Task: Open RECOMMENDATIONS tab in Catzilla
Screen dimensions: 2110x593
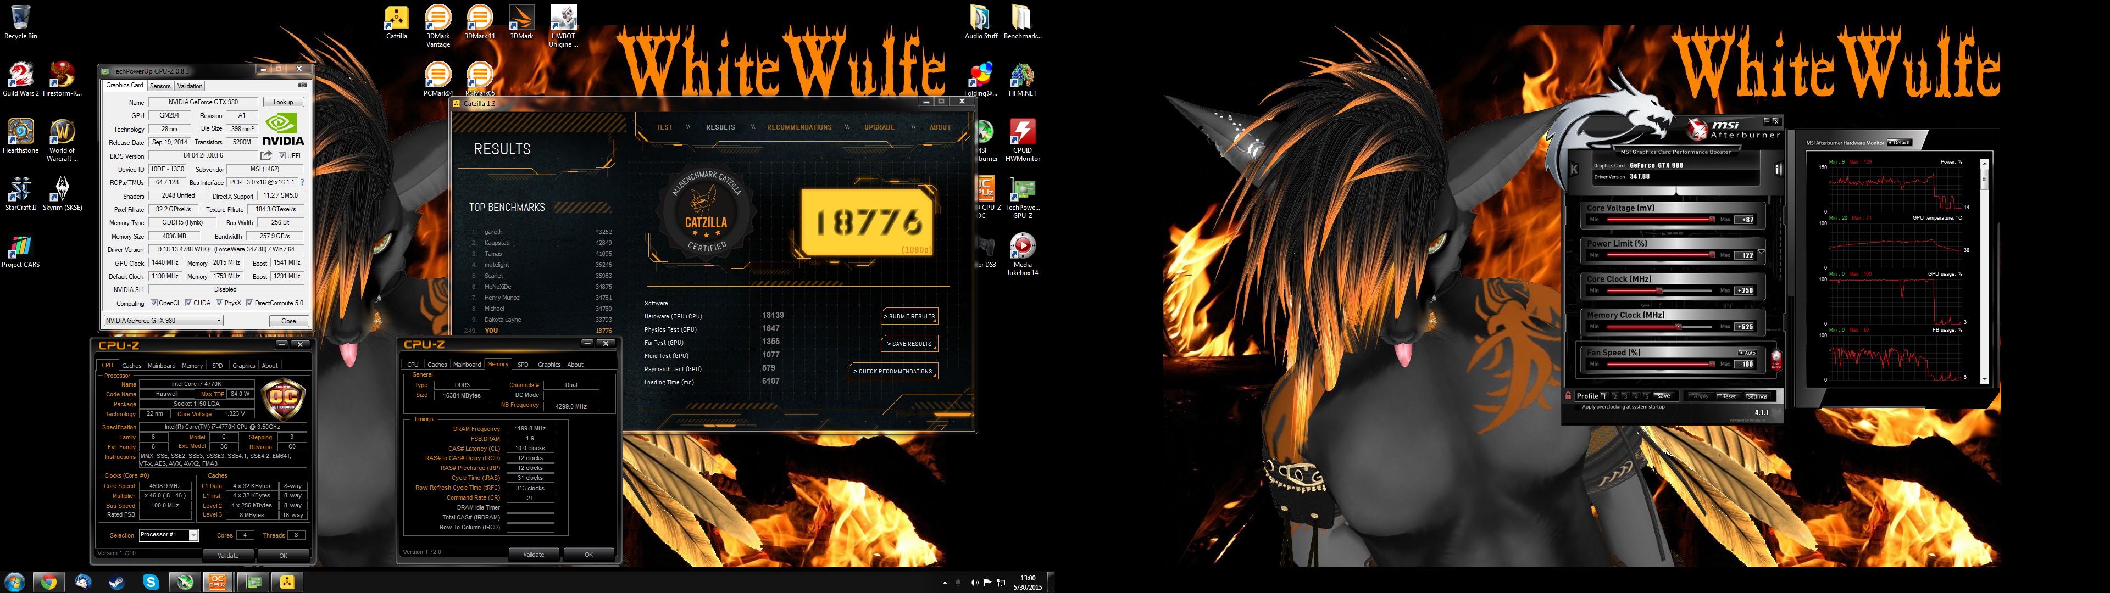Action: pyautogui.click(x=799, y=127)
